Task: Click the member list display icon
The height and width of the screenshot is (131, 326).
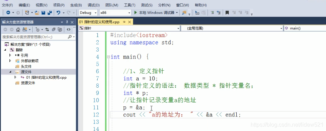Action: pyautogui.click(x=197, y=12)
